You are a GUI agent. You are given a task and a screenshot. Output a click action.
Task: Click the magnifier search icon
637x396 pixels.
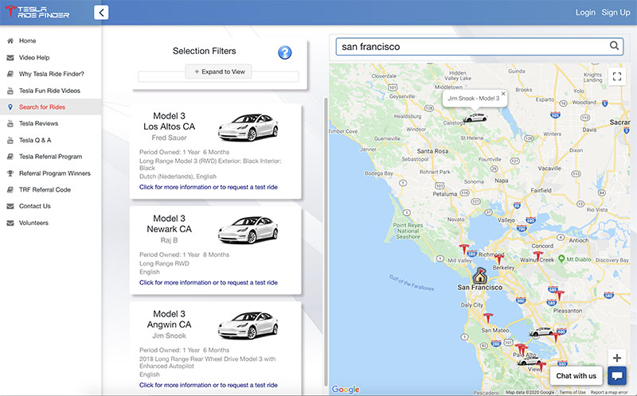[x=614, y=46]
